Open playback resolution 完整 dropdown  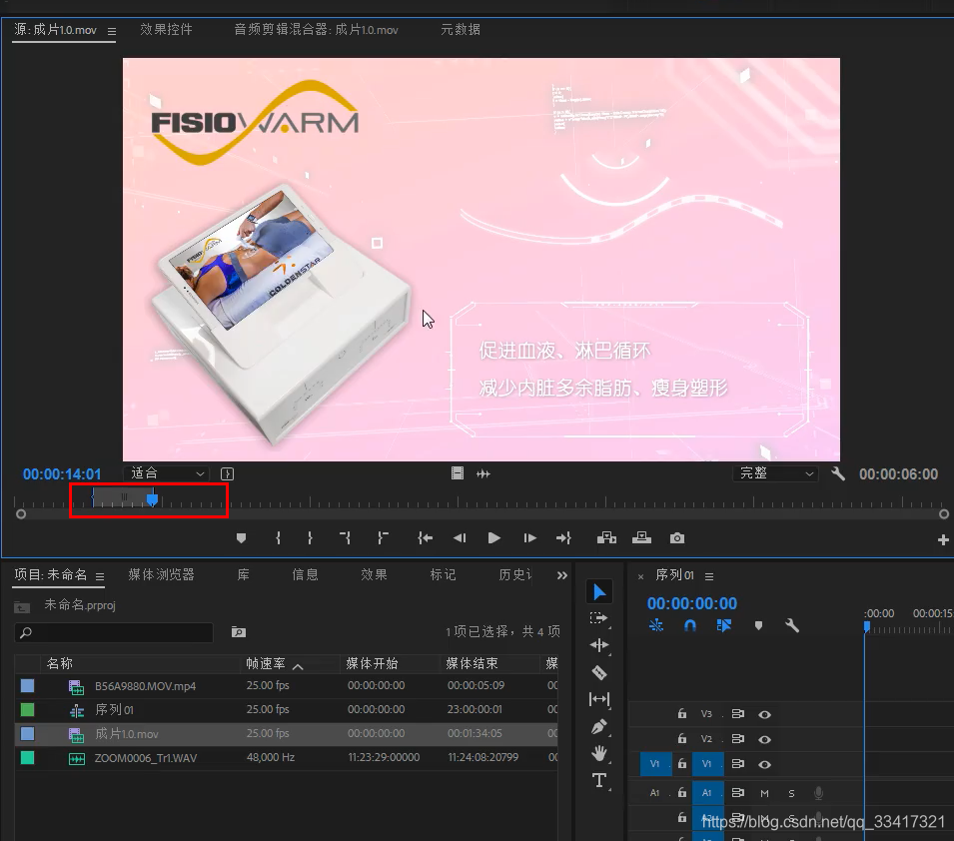775,473
